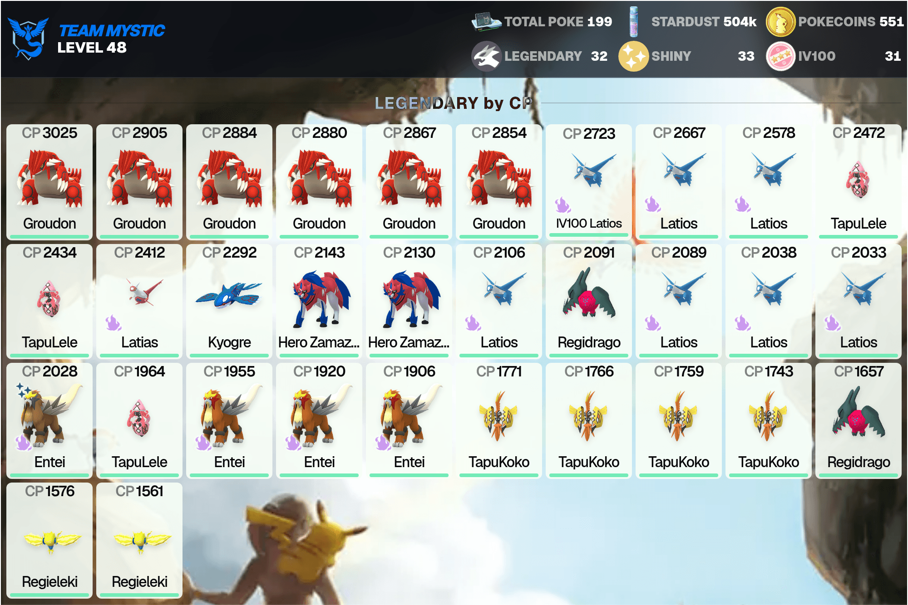Image resolution: width=908 pixels, height=605 pixels.
Task: Click the 'LEGENDARY by CP' section heading
Action: tap(454, 103)
